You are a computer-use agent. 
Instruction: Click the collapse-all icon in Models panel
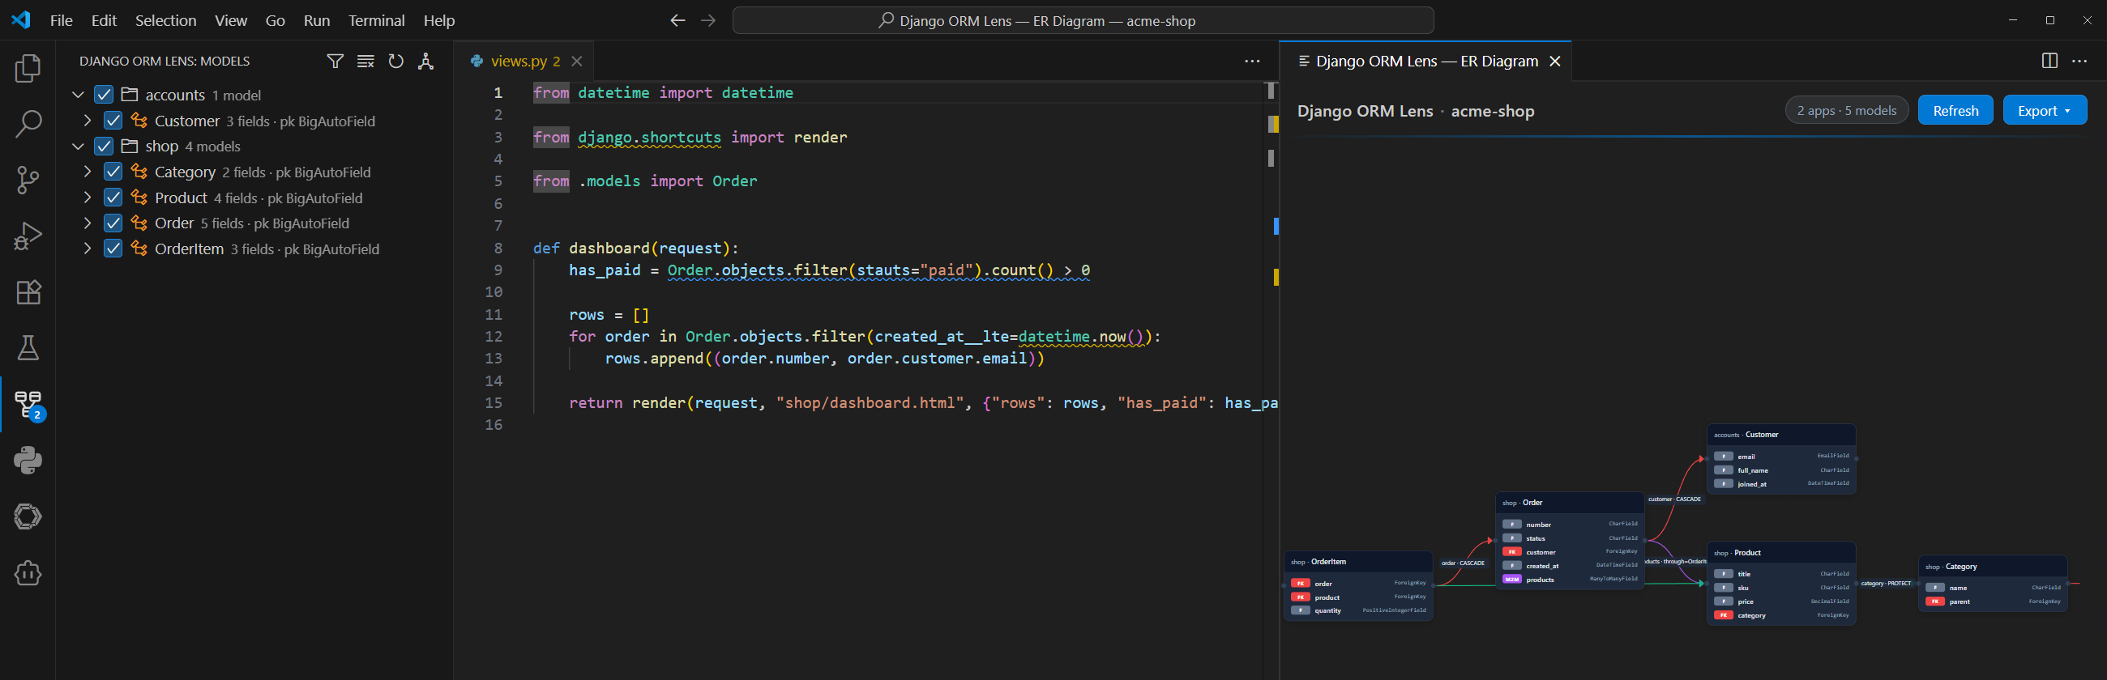[x=365, y=62]
